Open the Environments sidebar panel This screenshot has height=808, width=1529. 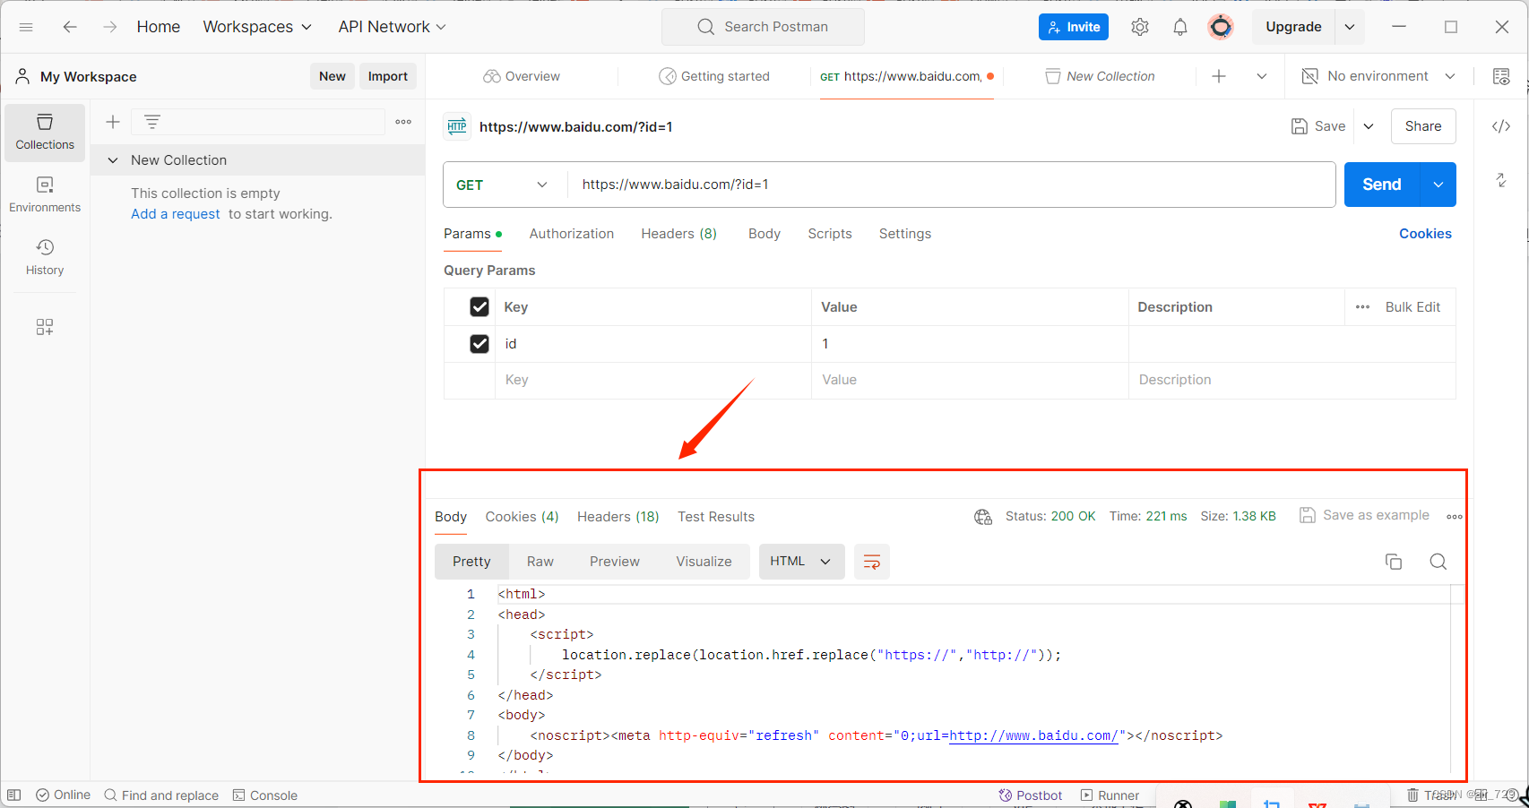45,195
